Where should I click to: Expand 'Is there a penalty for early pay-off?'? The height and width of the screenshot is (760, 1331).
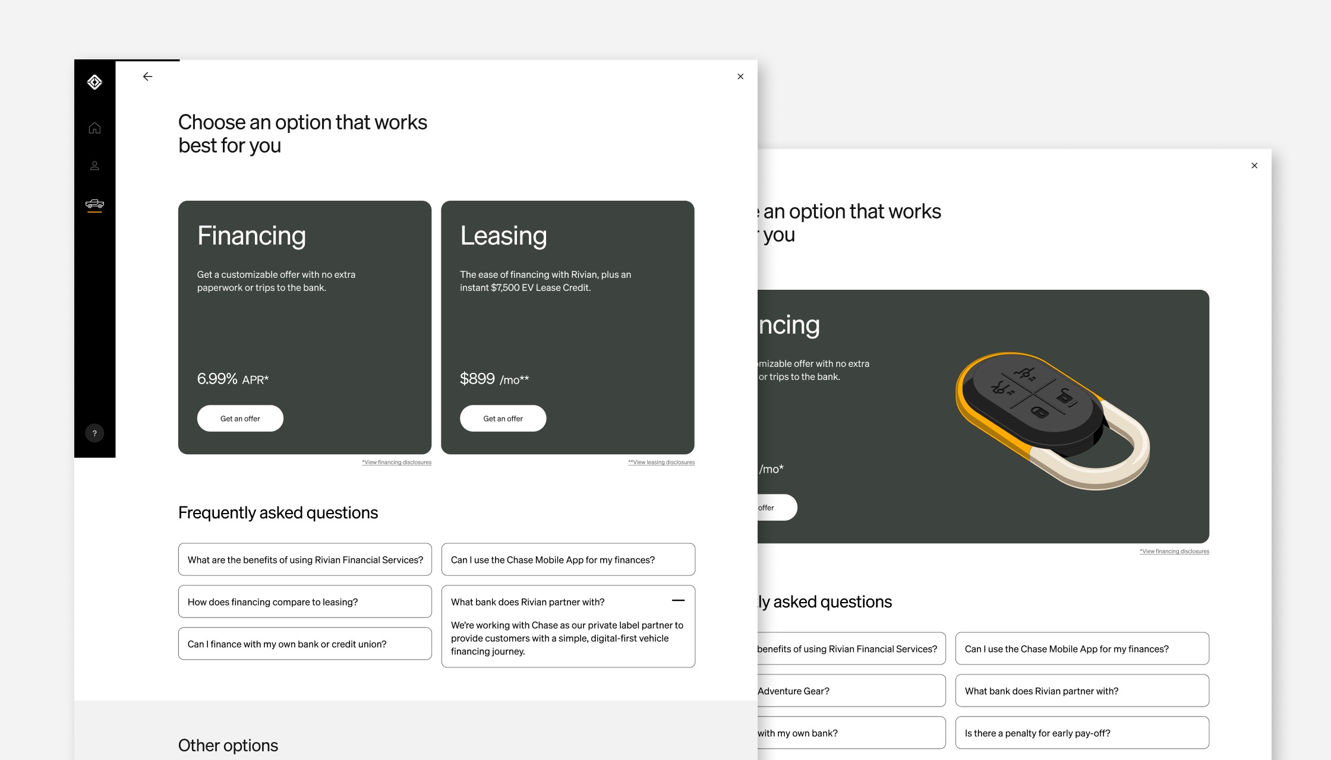click(x=1081, y=733)
